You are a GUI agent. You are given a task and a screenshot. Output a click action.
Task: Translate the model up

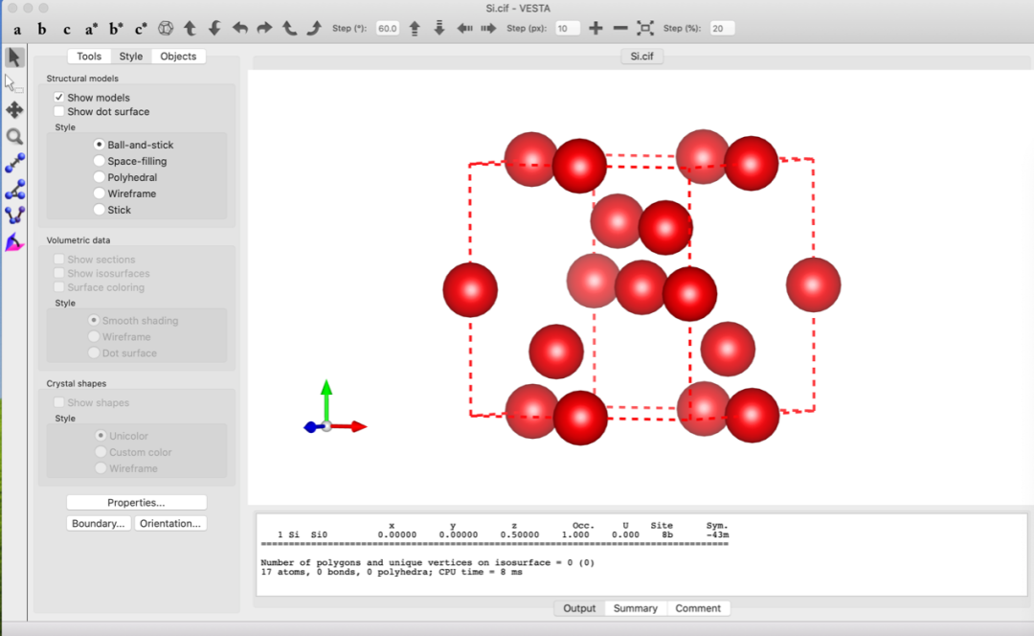tap(415, 29)
